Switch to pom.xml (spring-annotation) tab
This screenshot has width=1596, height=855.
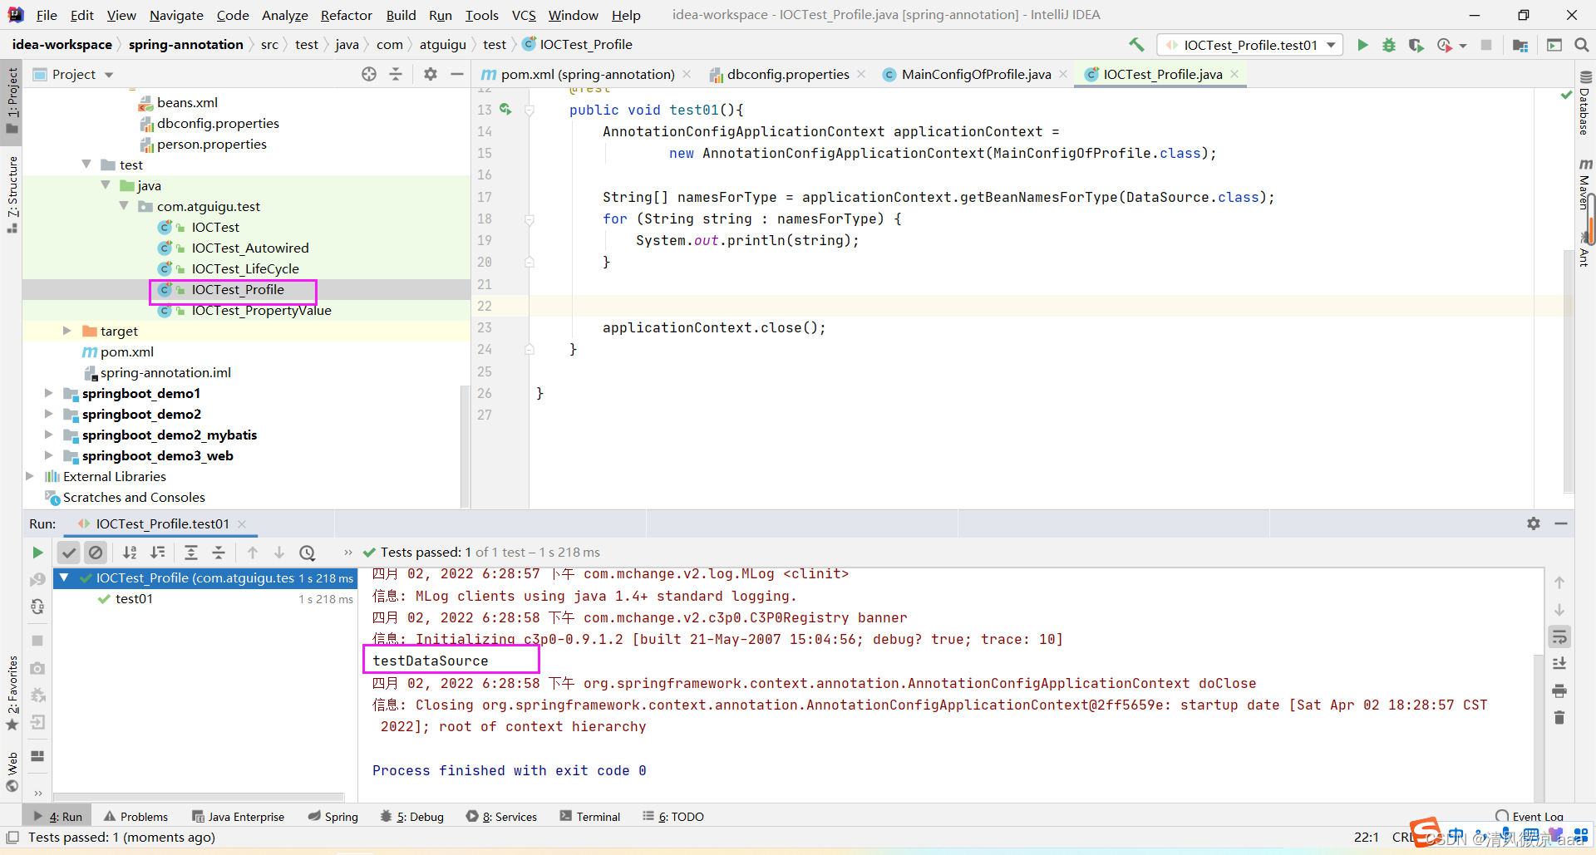(x=586, y=74)
